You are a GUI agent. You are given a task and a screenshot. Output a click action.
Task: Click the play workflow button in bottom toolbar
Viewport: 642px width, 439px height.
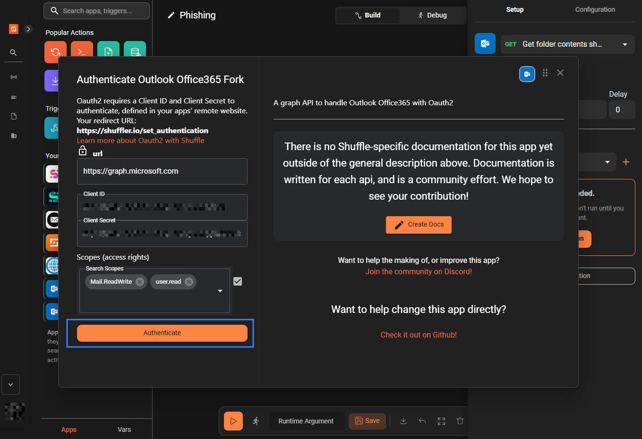click(x=233, y=421)
